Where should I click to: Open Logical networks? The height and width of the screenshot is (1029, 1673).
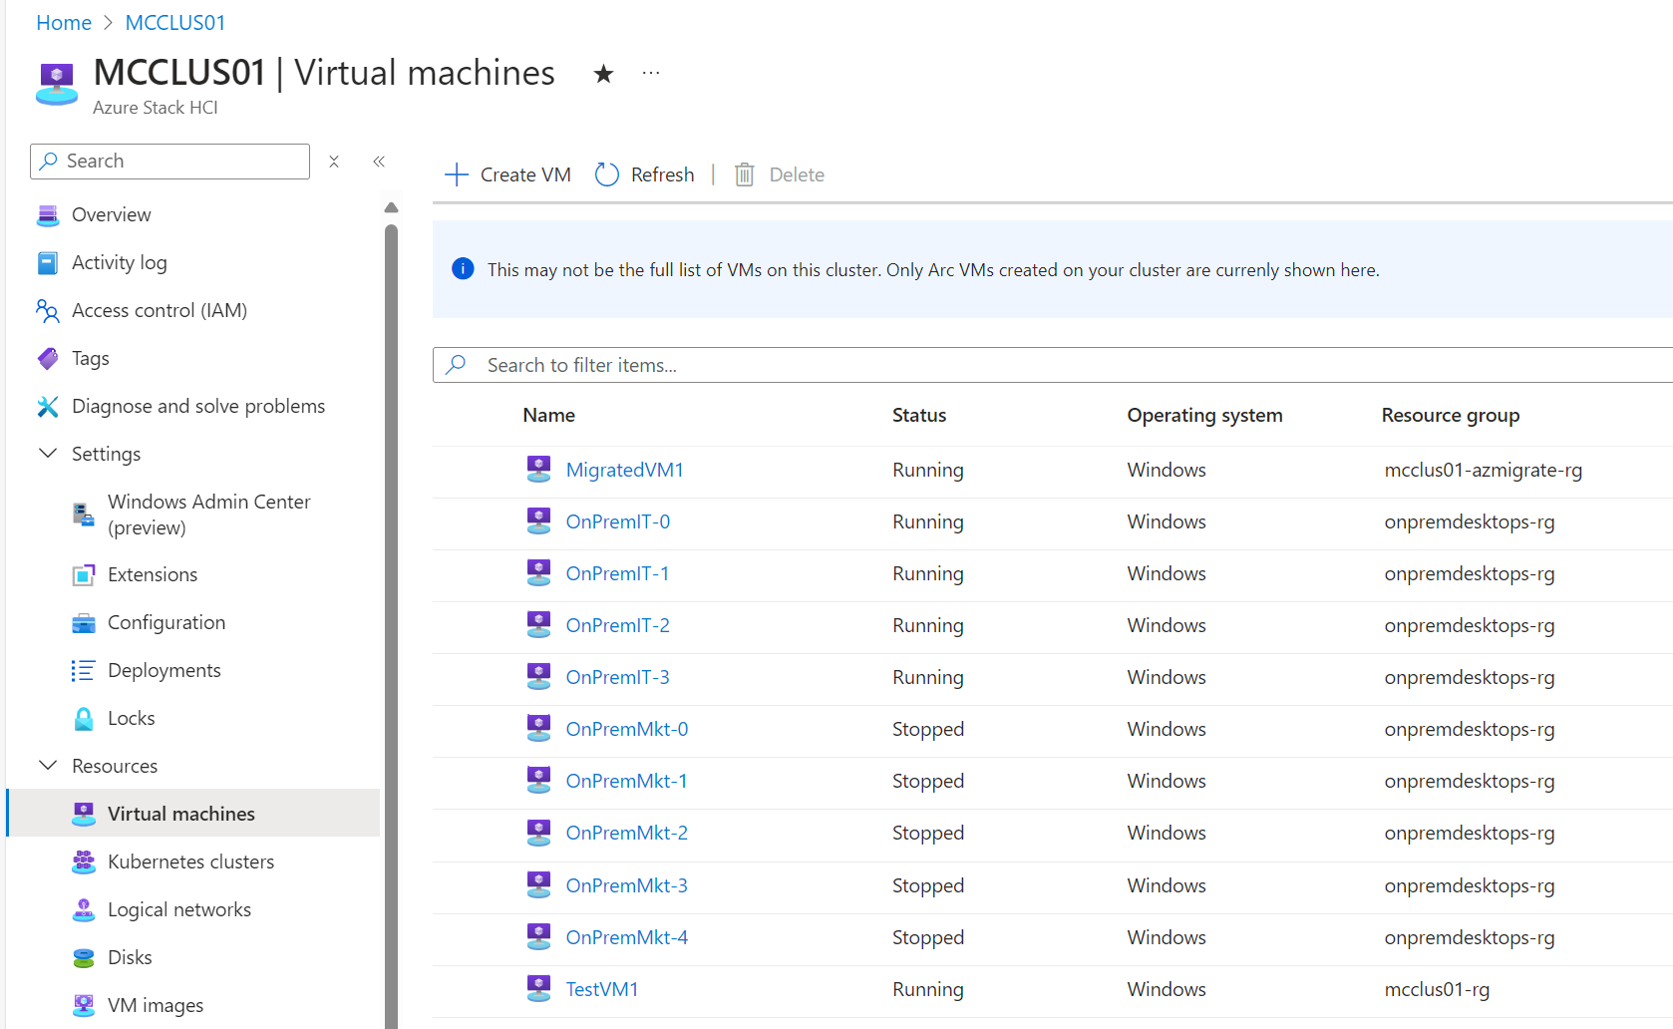click(179, 909)
